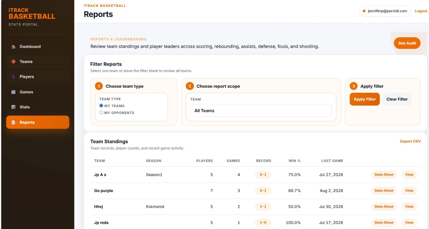Click the Logout link
The width and height of the screenshot is (429, 229).
click(421, 11)
